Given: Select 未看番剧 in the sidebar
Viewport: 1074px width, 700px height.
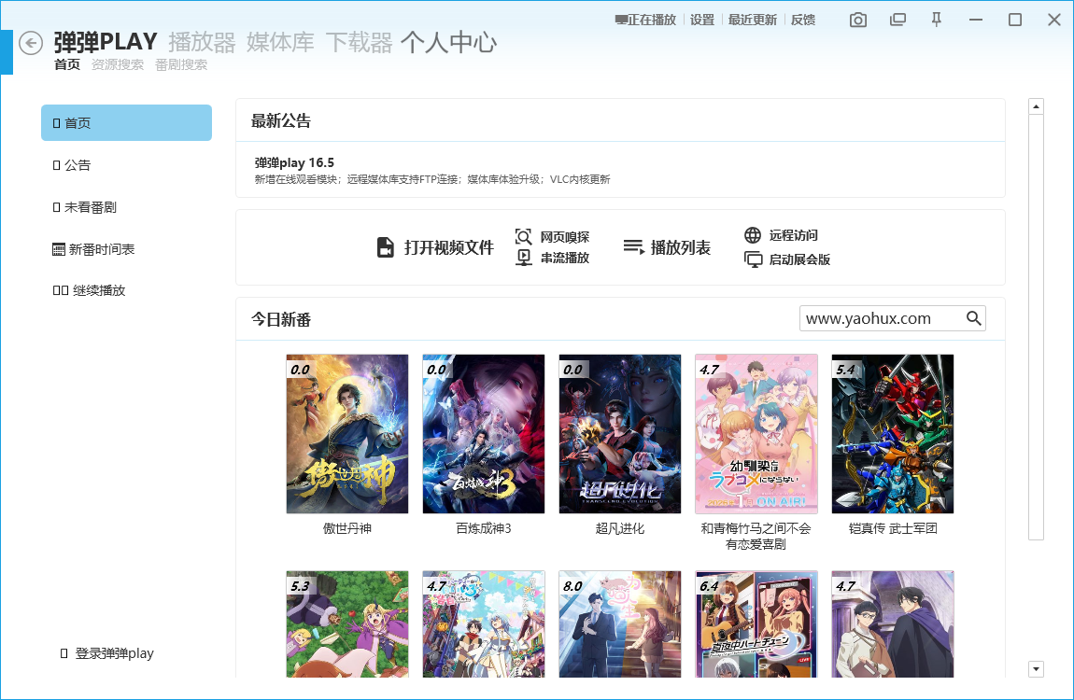Looking at the screenshot, I should tap(90, 207).
